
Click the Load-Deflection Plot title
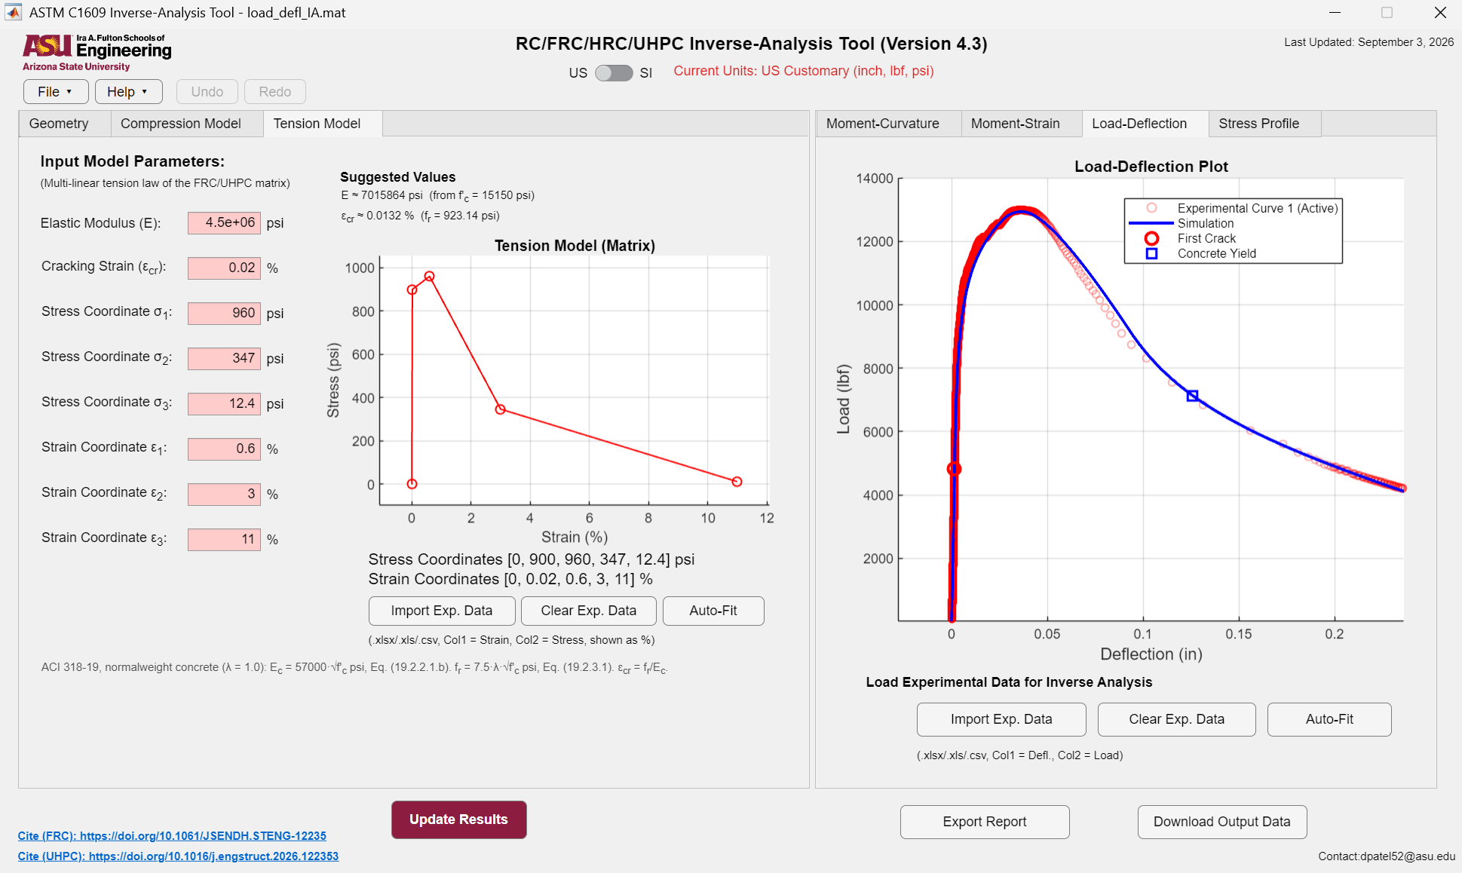[1151, 167]
